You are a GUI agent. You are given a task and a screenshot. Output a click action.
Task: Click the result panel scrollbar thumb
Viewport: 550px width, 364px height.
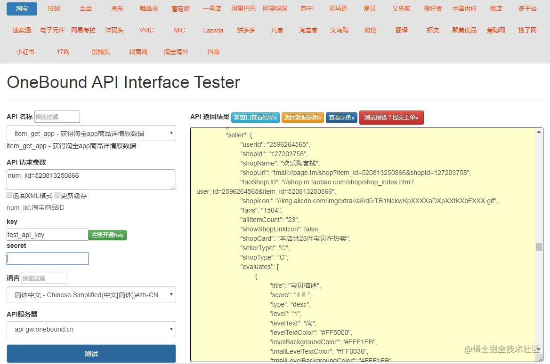539,247
